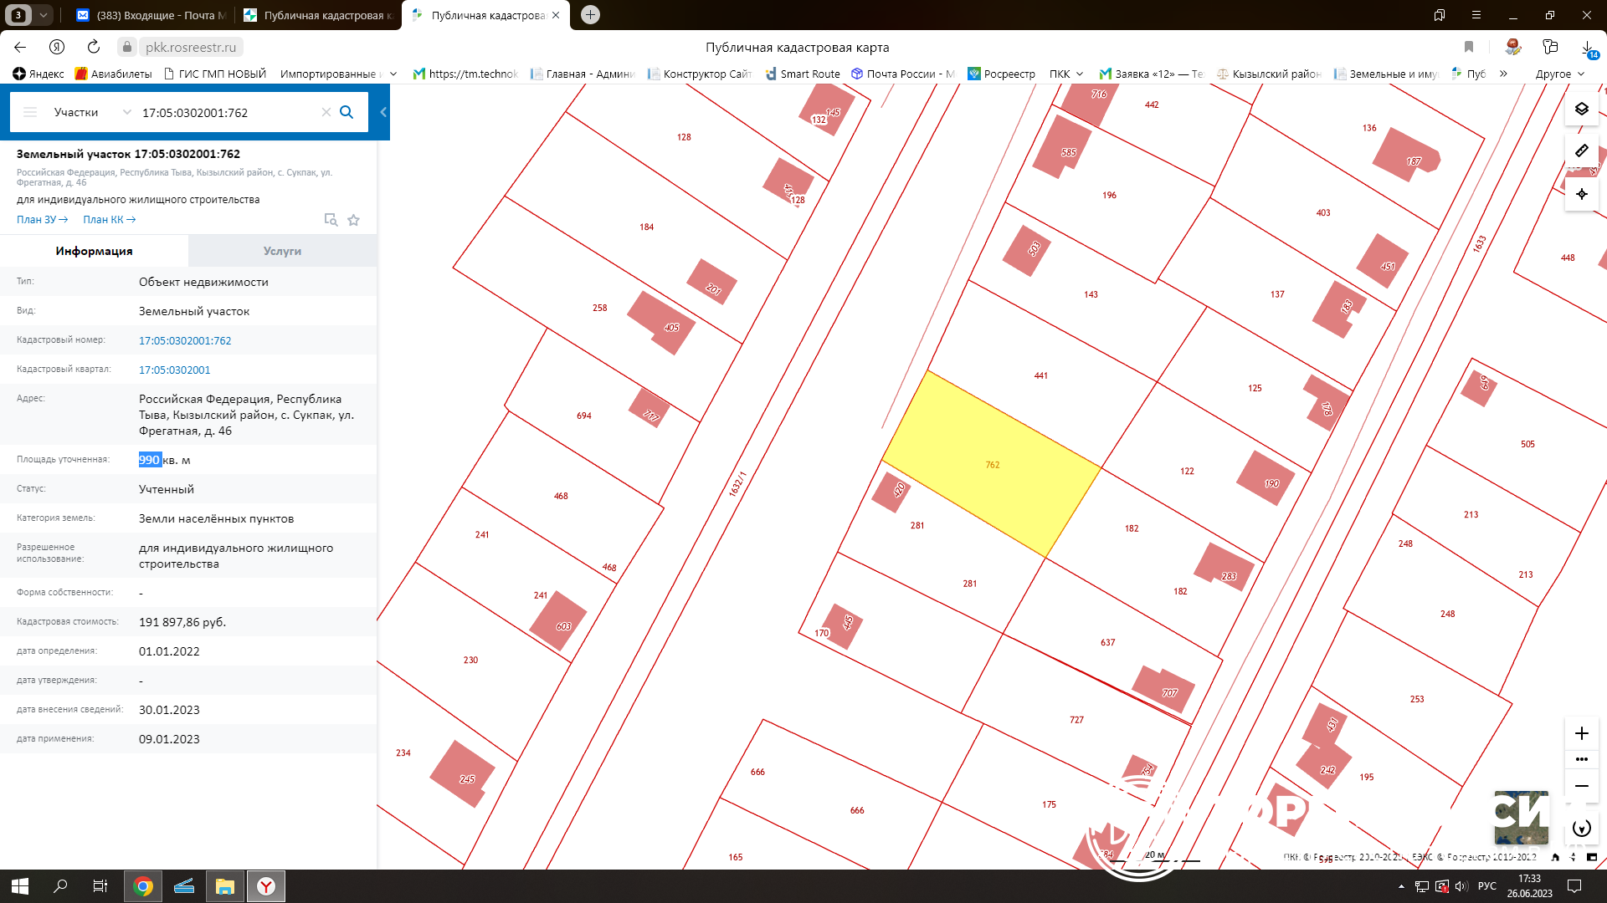The image size is (1607, 903).
Task: Open ГИС ГМП НОВЫЙ bookmark
Action: [215, 74]
